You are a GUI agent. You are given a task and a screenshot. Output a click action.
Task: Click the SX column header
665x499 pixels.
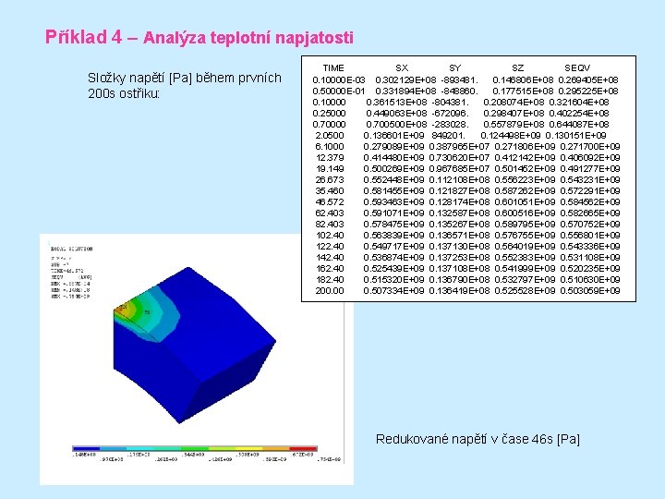[402, 67]
